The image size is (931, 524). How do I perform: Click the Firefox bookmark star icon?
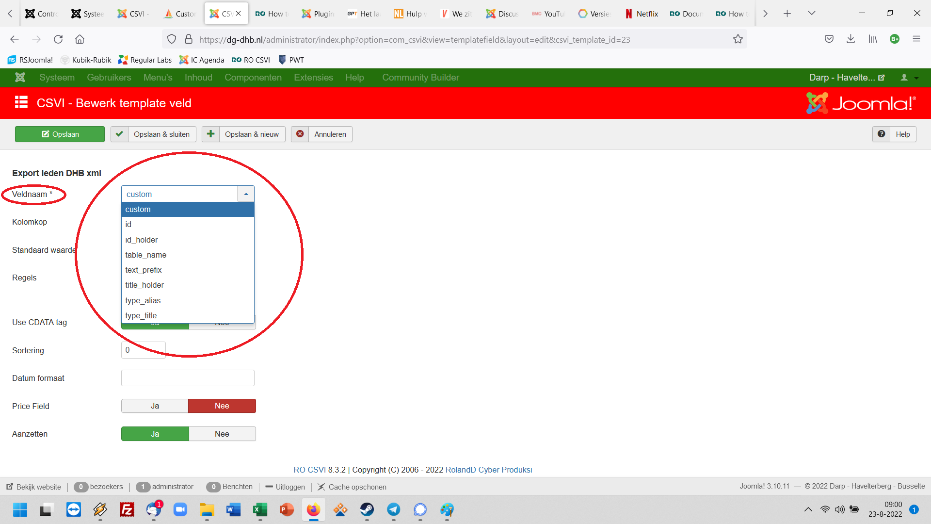click(738, 39)
